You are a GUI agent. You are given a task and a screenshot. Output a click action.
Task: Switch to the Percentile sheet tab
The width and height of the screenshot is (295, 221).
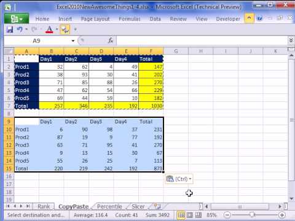pyautogui.click(x=109, y=206)
